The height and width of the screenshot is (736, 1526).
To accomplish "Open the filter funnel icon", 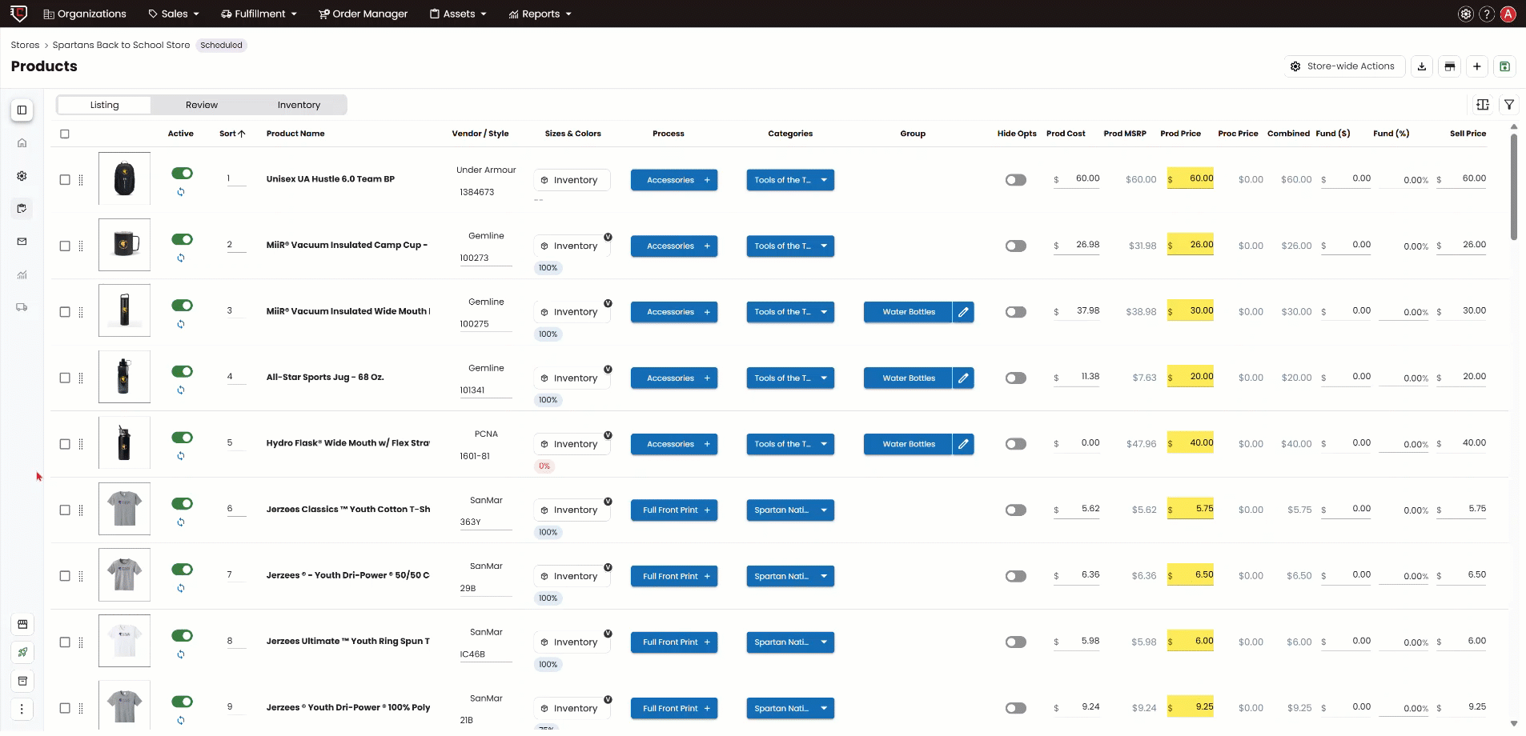I will [1509, 105].
